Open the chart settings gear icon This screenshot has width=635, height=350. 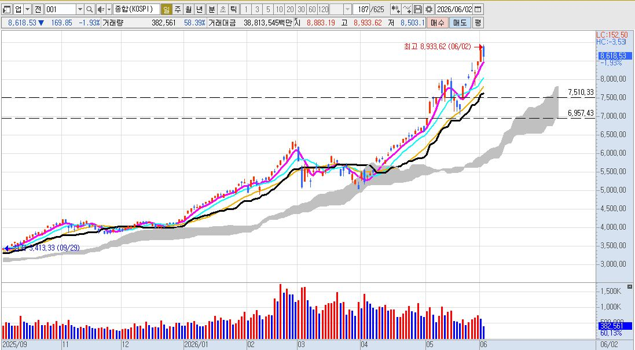pos(429,9)
